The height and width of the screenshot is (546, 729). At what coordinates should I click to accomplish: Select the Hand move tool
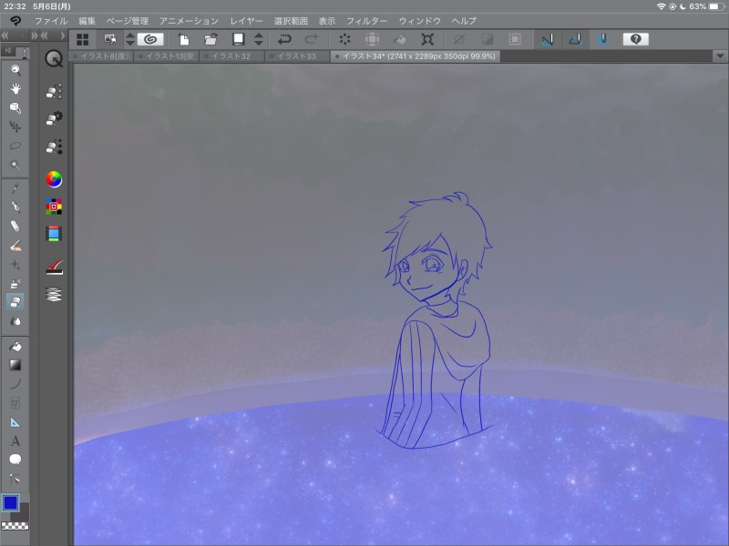click(15, 88)
